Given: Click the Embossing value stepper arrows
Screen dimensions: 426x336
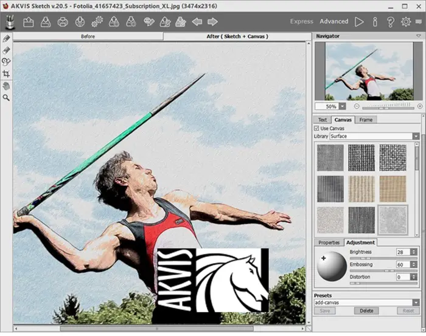Looking at the screenshot, I should pyautogui.click(x=414, y=264).
